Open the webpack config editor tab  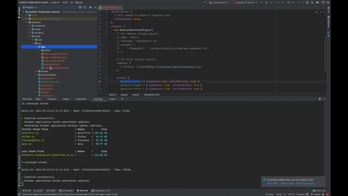pos(110,7)
